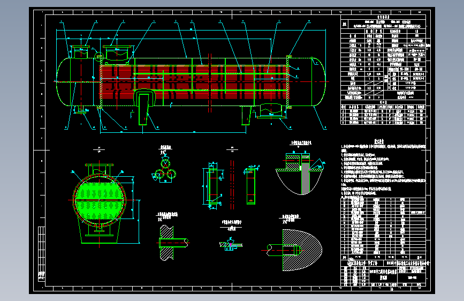Click the left saddle support of the vessel
464x301 pixels.
[x=144, y=107]
